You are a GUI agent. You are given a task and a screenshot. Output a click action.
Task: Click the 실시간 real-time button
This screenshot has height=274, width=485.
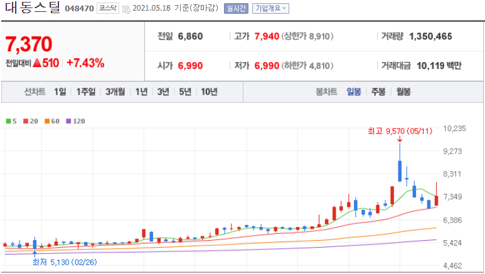pyautogui.click(x=236, y=8)
